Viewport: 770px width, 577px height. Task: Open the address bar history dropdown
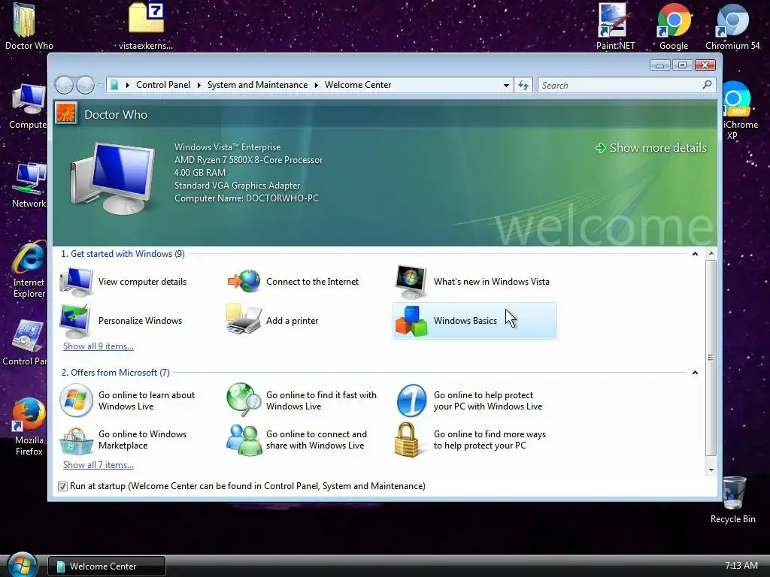pos(506,86)
